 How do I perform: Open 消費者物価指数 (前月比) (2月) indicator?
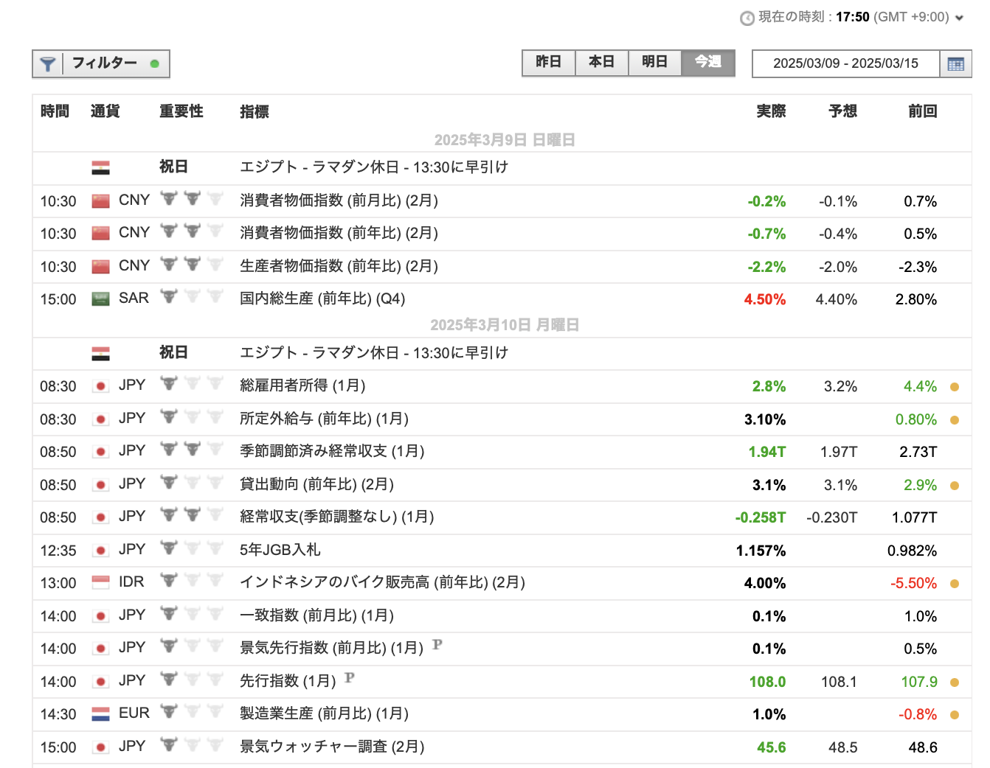click(339, 200)
